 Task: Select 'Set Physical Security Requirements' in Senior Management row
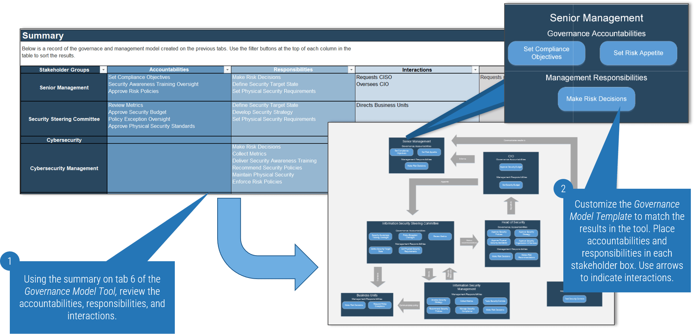(274, 91)
